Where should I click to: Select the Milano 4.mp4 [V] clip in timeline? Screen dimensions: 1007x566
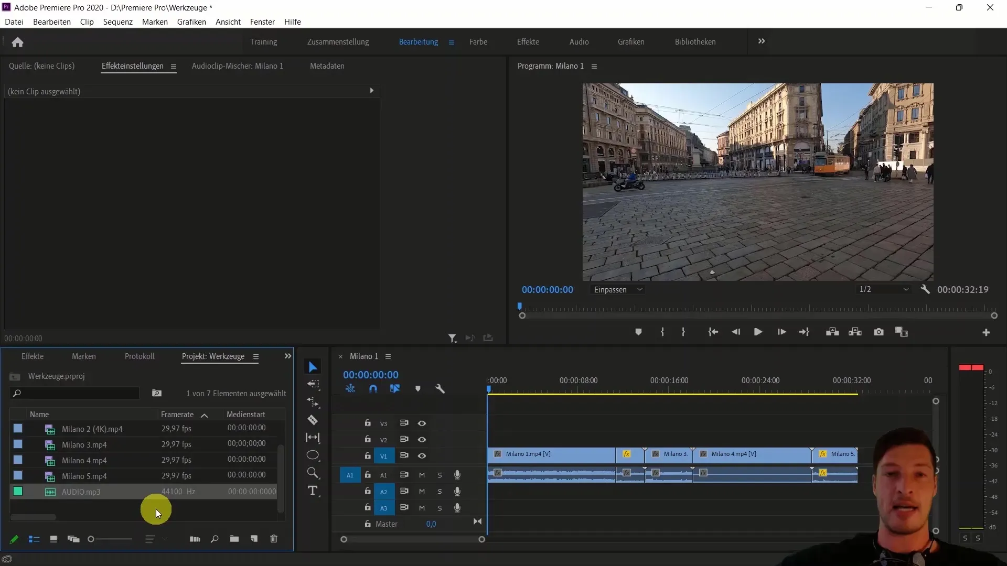(x=752, y=454)
